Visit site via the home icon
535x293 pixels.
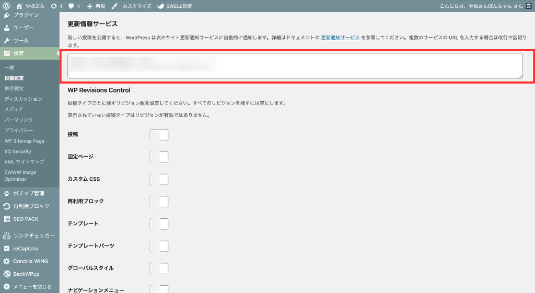[19, 6]
